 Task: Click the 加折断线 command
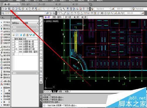click(6, 68)
